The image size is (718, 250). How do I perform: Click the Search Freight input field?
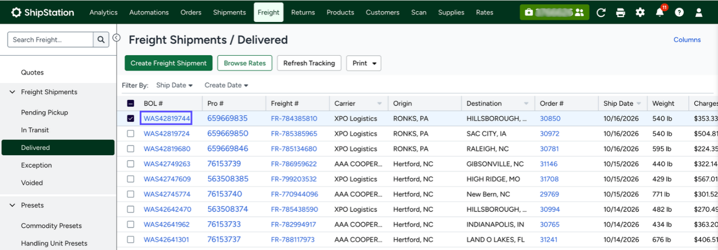click(x=50, y=40)
